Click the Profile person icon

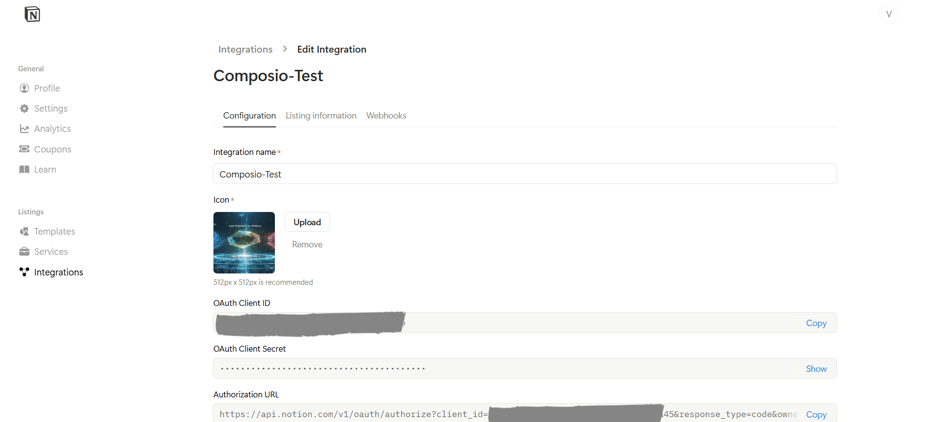coord(24,88)
